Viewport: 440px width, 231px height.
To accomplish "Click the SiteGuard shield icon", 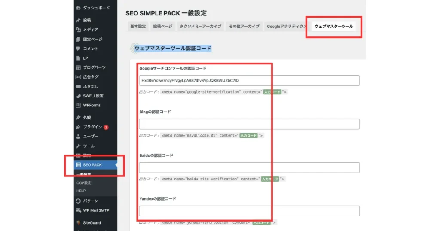I will [78, 223].
